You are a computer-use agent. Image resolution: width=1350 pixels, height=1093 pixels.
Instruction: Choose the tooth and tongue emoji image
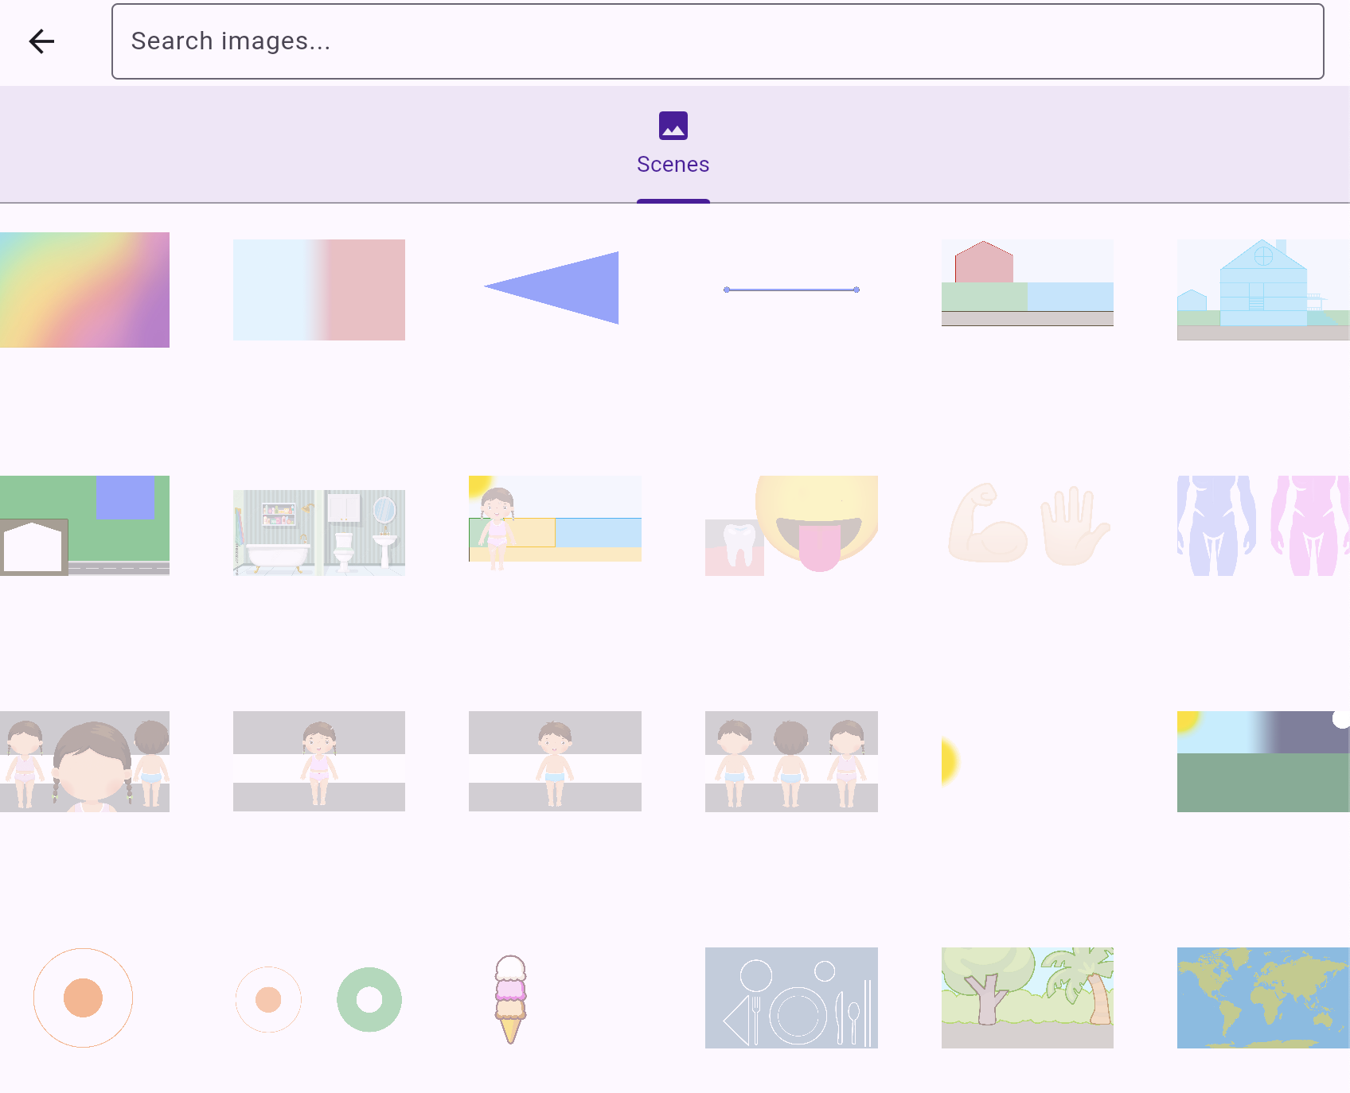click(x=791, y=525)
